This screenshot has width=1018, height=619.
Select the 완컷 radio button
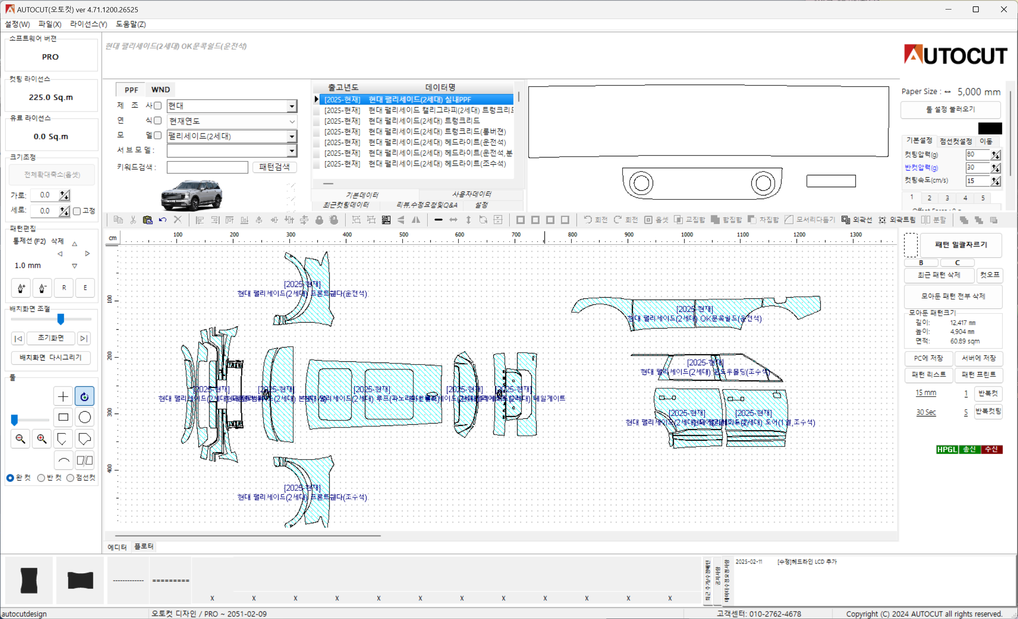point(10,478)
